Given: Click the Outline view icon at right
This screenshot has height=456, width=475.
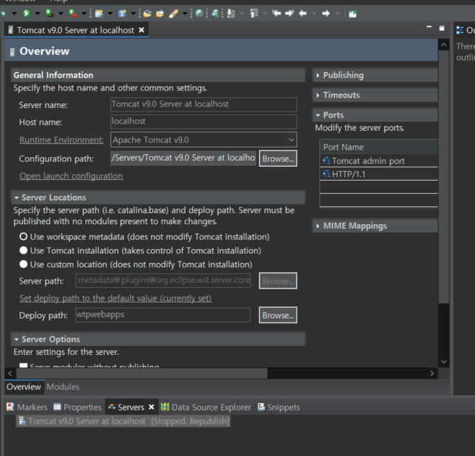Looking at the screenshot, I should click(460, 30).
